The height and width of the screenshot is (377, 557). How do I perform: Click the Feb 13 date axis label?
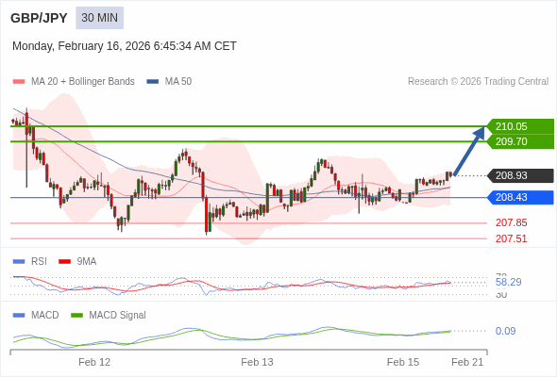(x=257, y=362)
